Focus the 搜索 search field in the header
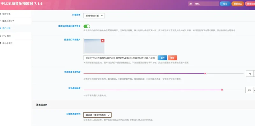The width and height of the screenshot is (255, 126). (x=206, y=4)
